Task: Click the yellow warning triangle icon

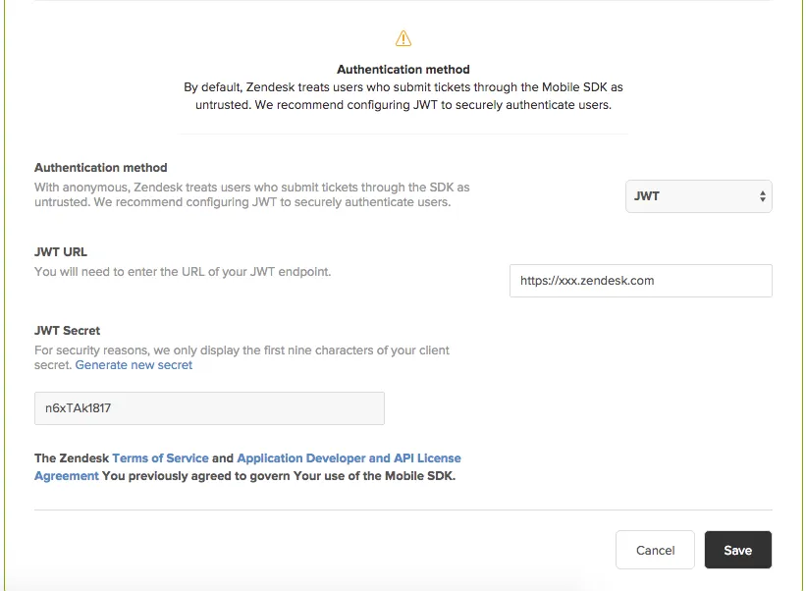Action: point(403,39)
